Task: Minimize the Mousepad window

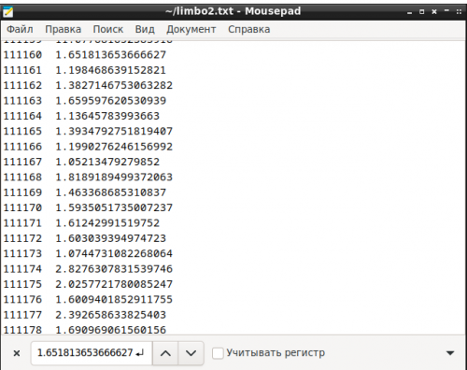Action: tap(409, 12)
